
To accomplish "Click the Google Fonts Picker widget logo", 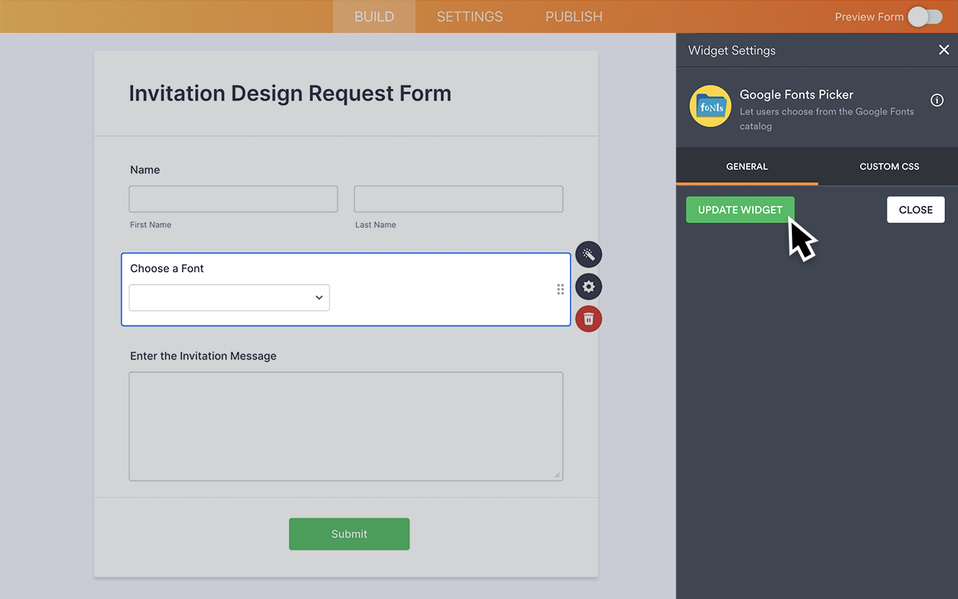I will point(710,106).
